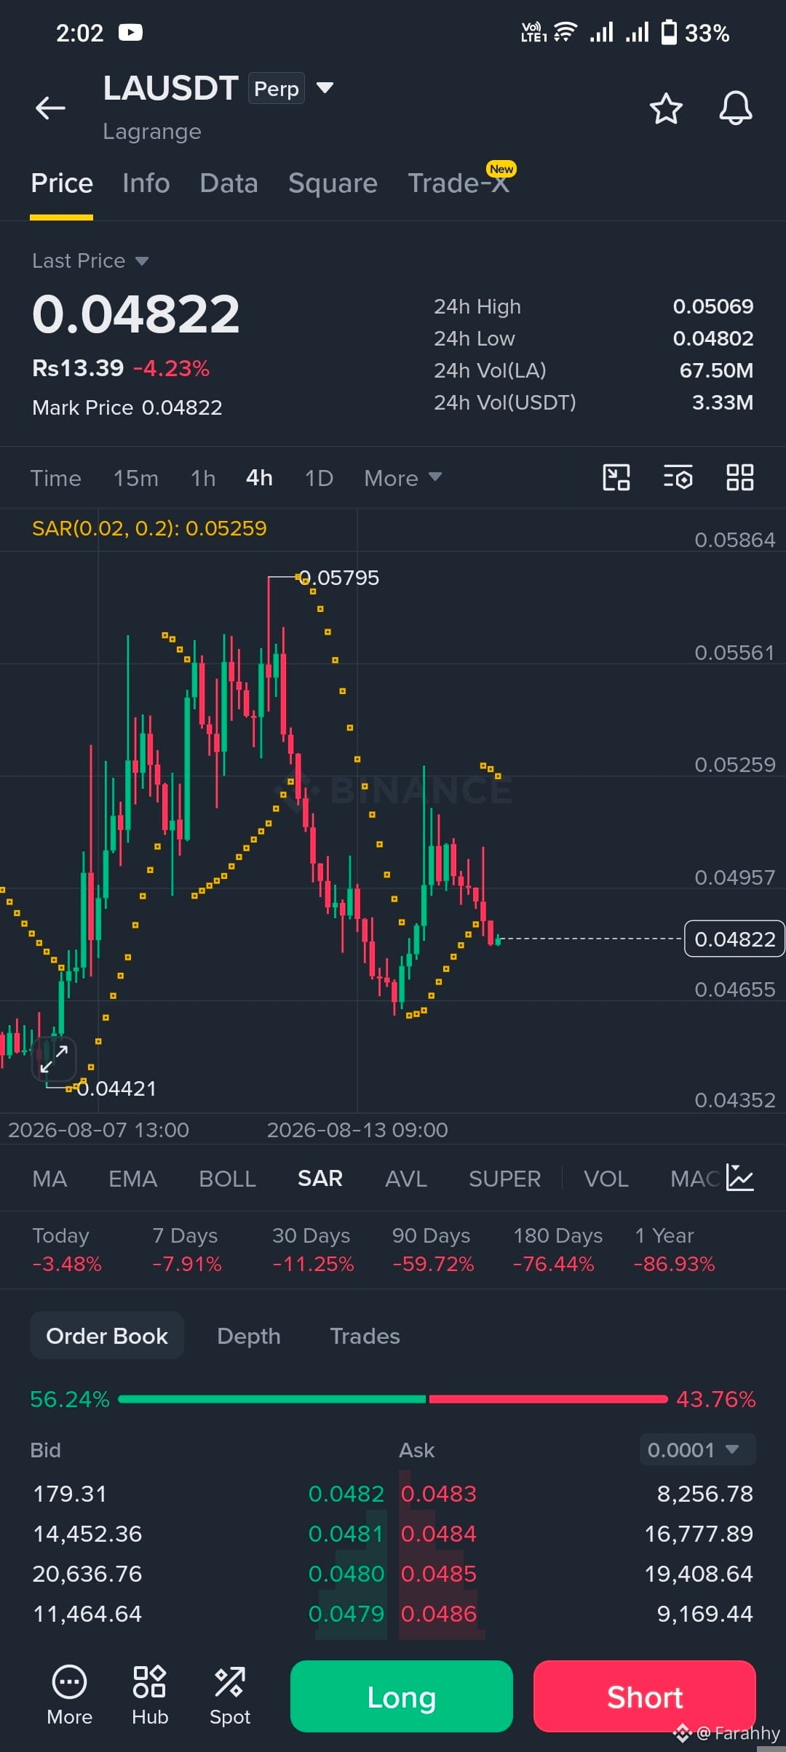Viewport: 786px width, 1752px height.
Task: Open the multi-chart grid icon
Action: [740, 478]
